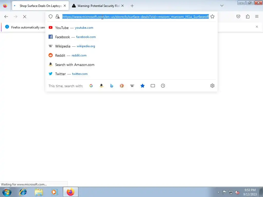Dismiss the Firefox notification bar

(x=257, y=27)
